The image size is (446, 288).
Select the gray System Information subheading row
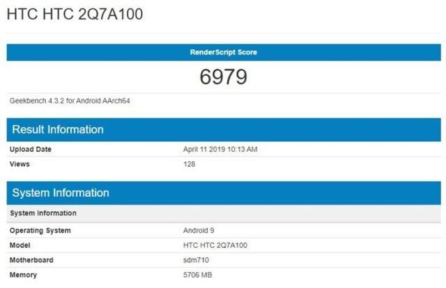click(224, 214)
